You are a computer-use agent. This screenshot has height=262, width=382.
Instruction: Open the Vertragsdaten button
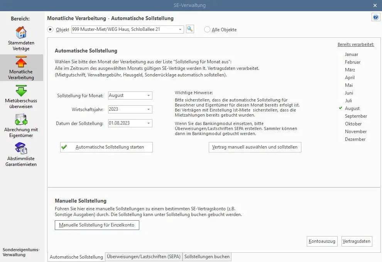pyautogui.click(x=357, y=241)
